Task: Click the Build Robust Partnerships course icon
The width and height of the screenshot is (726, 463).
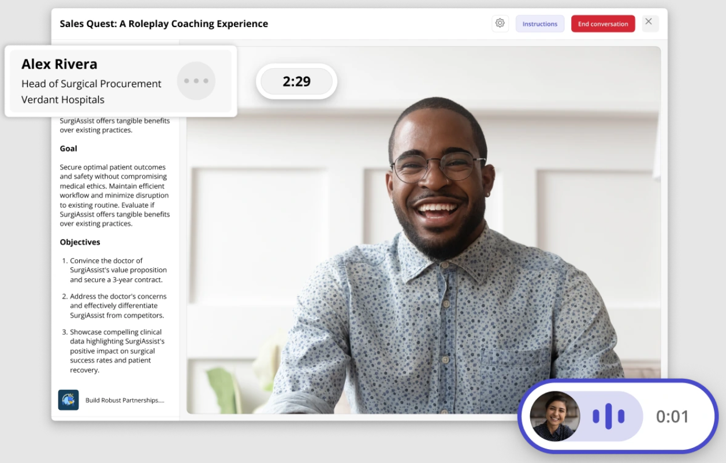Action: point(68,400)
